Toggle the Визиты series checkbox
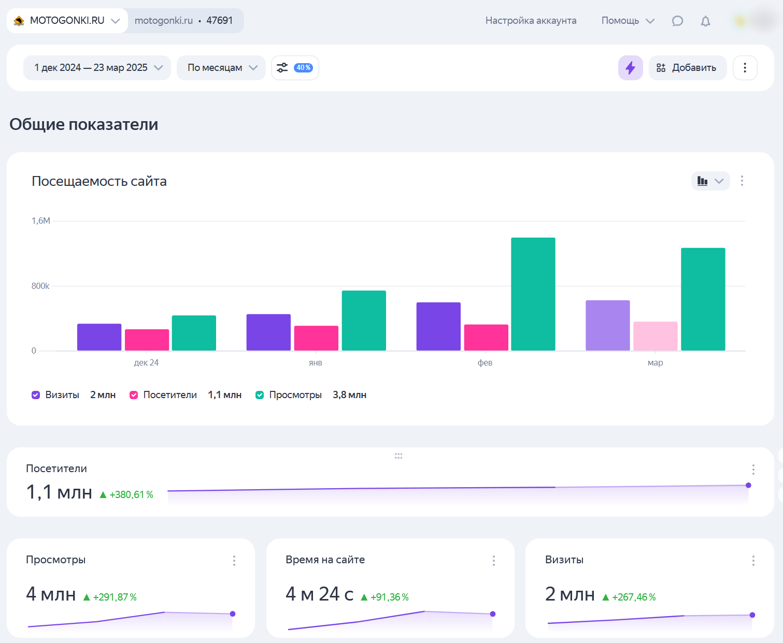This screenshot has height=643, width=783. (36, 395)
